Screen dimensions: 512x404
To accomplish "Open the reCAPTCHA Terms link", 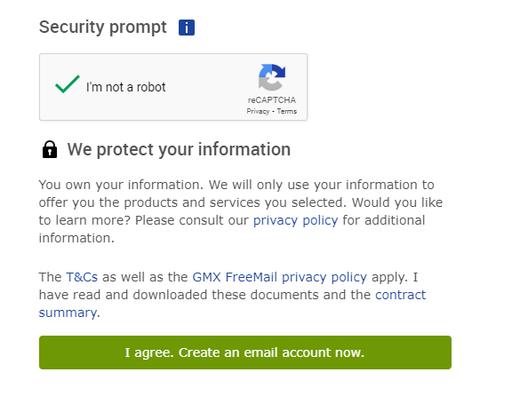I will 287,111.
